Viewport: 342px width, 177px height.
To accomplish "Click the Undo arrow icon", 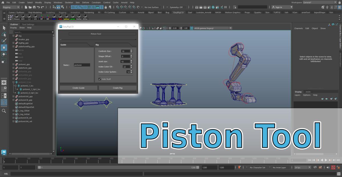I will click(38, 7).
